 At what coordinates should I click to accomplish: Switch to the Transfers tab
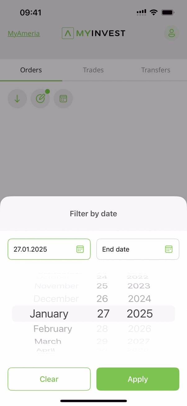tap(156, 70)
